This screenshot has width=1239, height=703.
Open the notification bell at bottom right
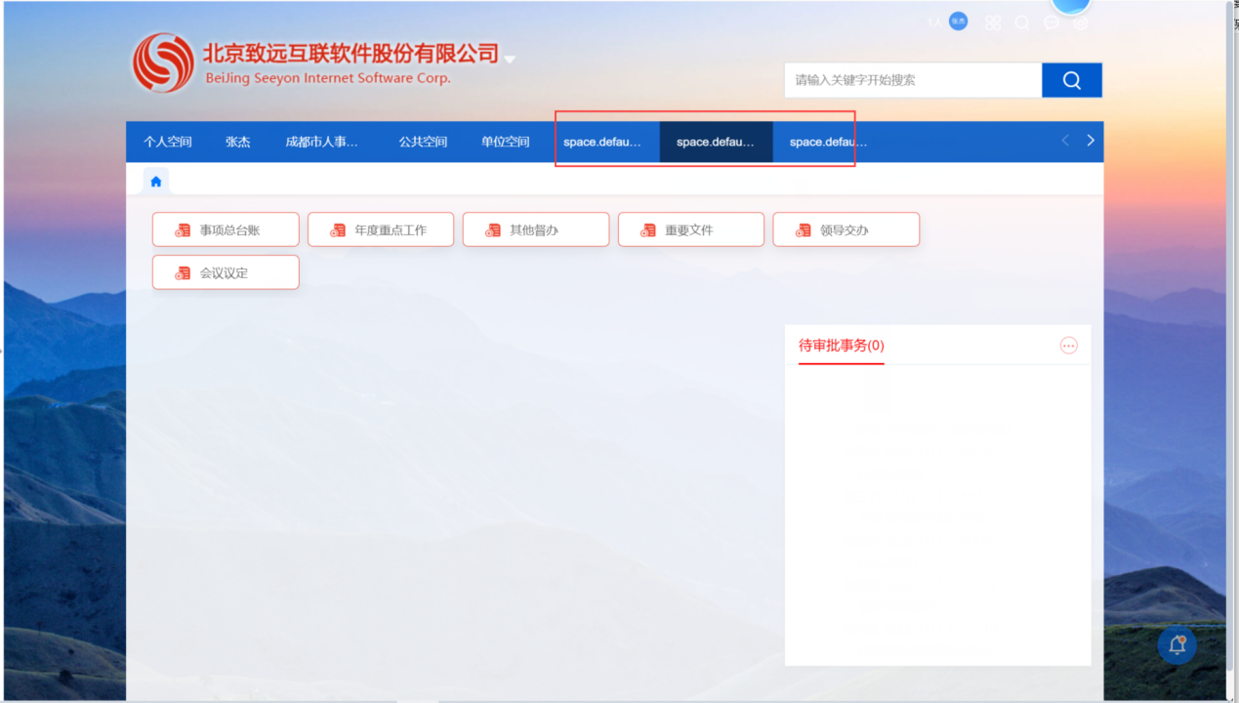click(1177, 645)
